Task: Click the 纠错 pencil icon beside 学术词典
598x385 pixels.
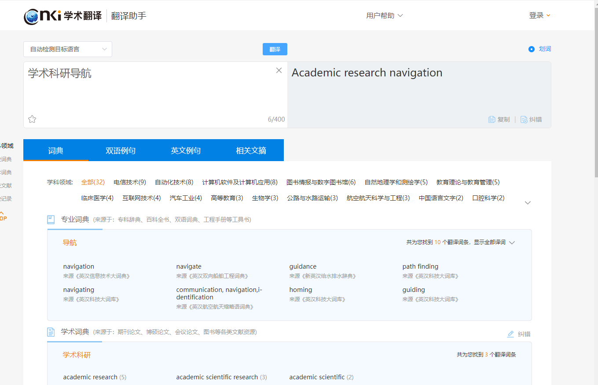Action: [x=510, y=334]
